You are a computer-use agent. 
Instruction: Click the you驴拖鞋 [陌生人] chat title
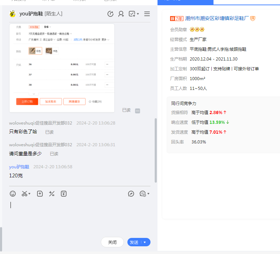pyautogui.click(x=41, y=14)
